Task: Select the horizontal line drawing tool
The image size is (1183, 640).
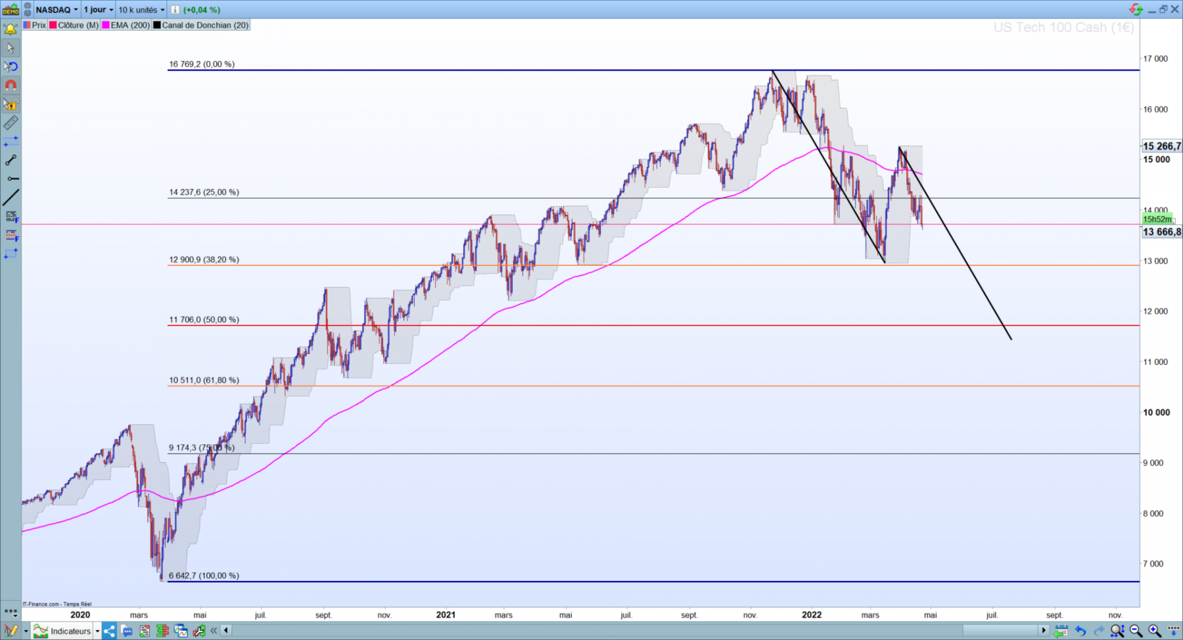Action: coord(11,179)
